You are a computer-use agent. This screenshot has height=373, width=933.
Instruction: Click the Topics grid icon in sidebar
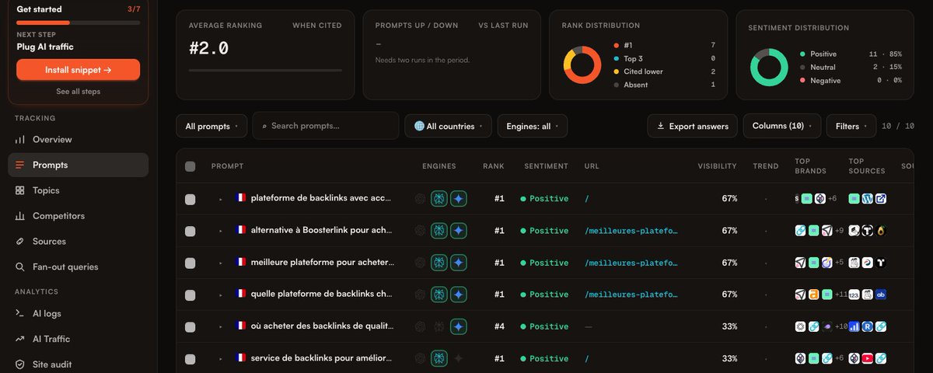[19, 190]
